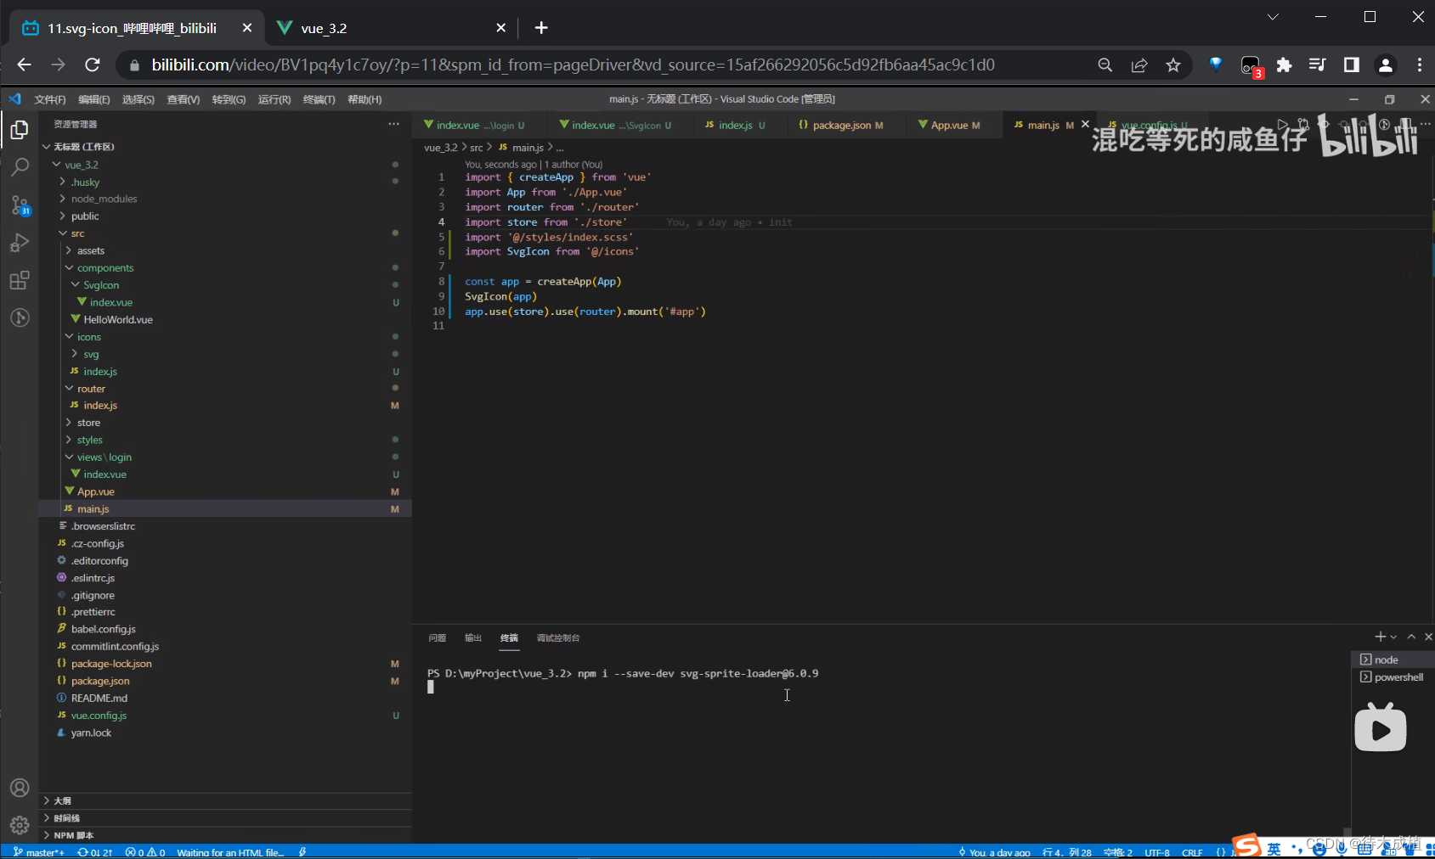Close the main.js editor tab

click(x=1085, y=125)
